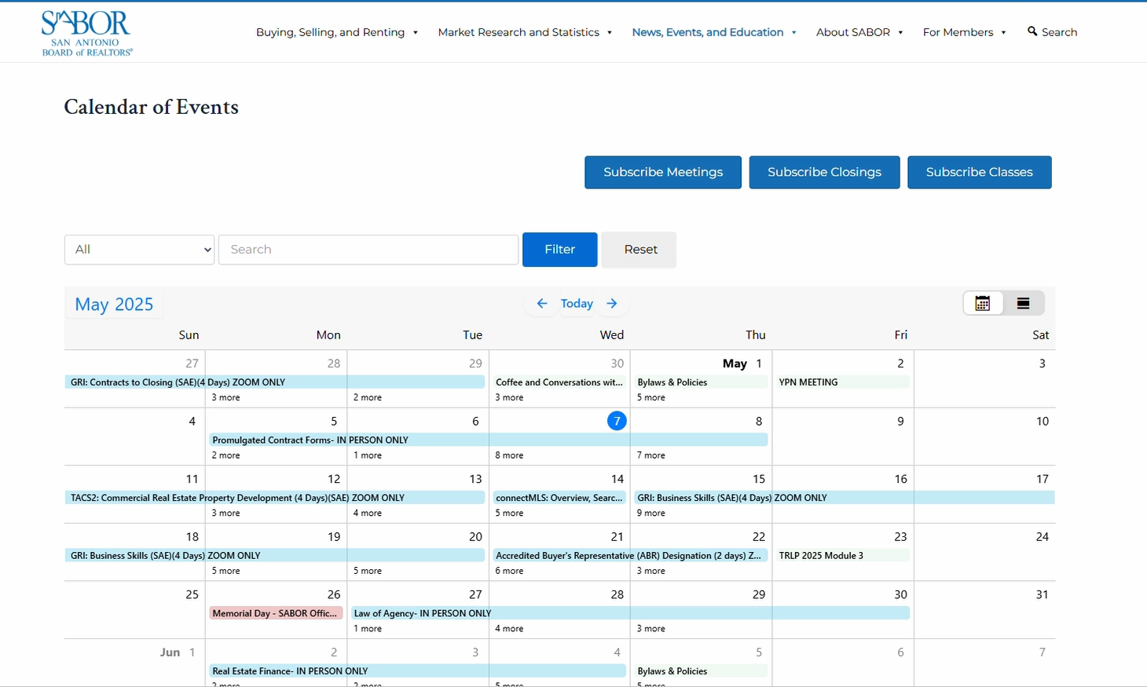Switch to month grid calendar view

click(x=983, y=304)
